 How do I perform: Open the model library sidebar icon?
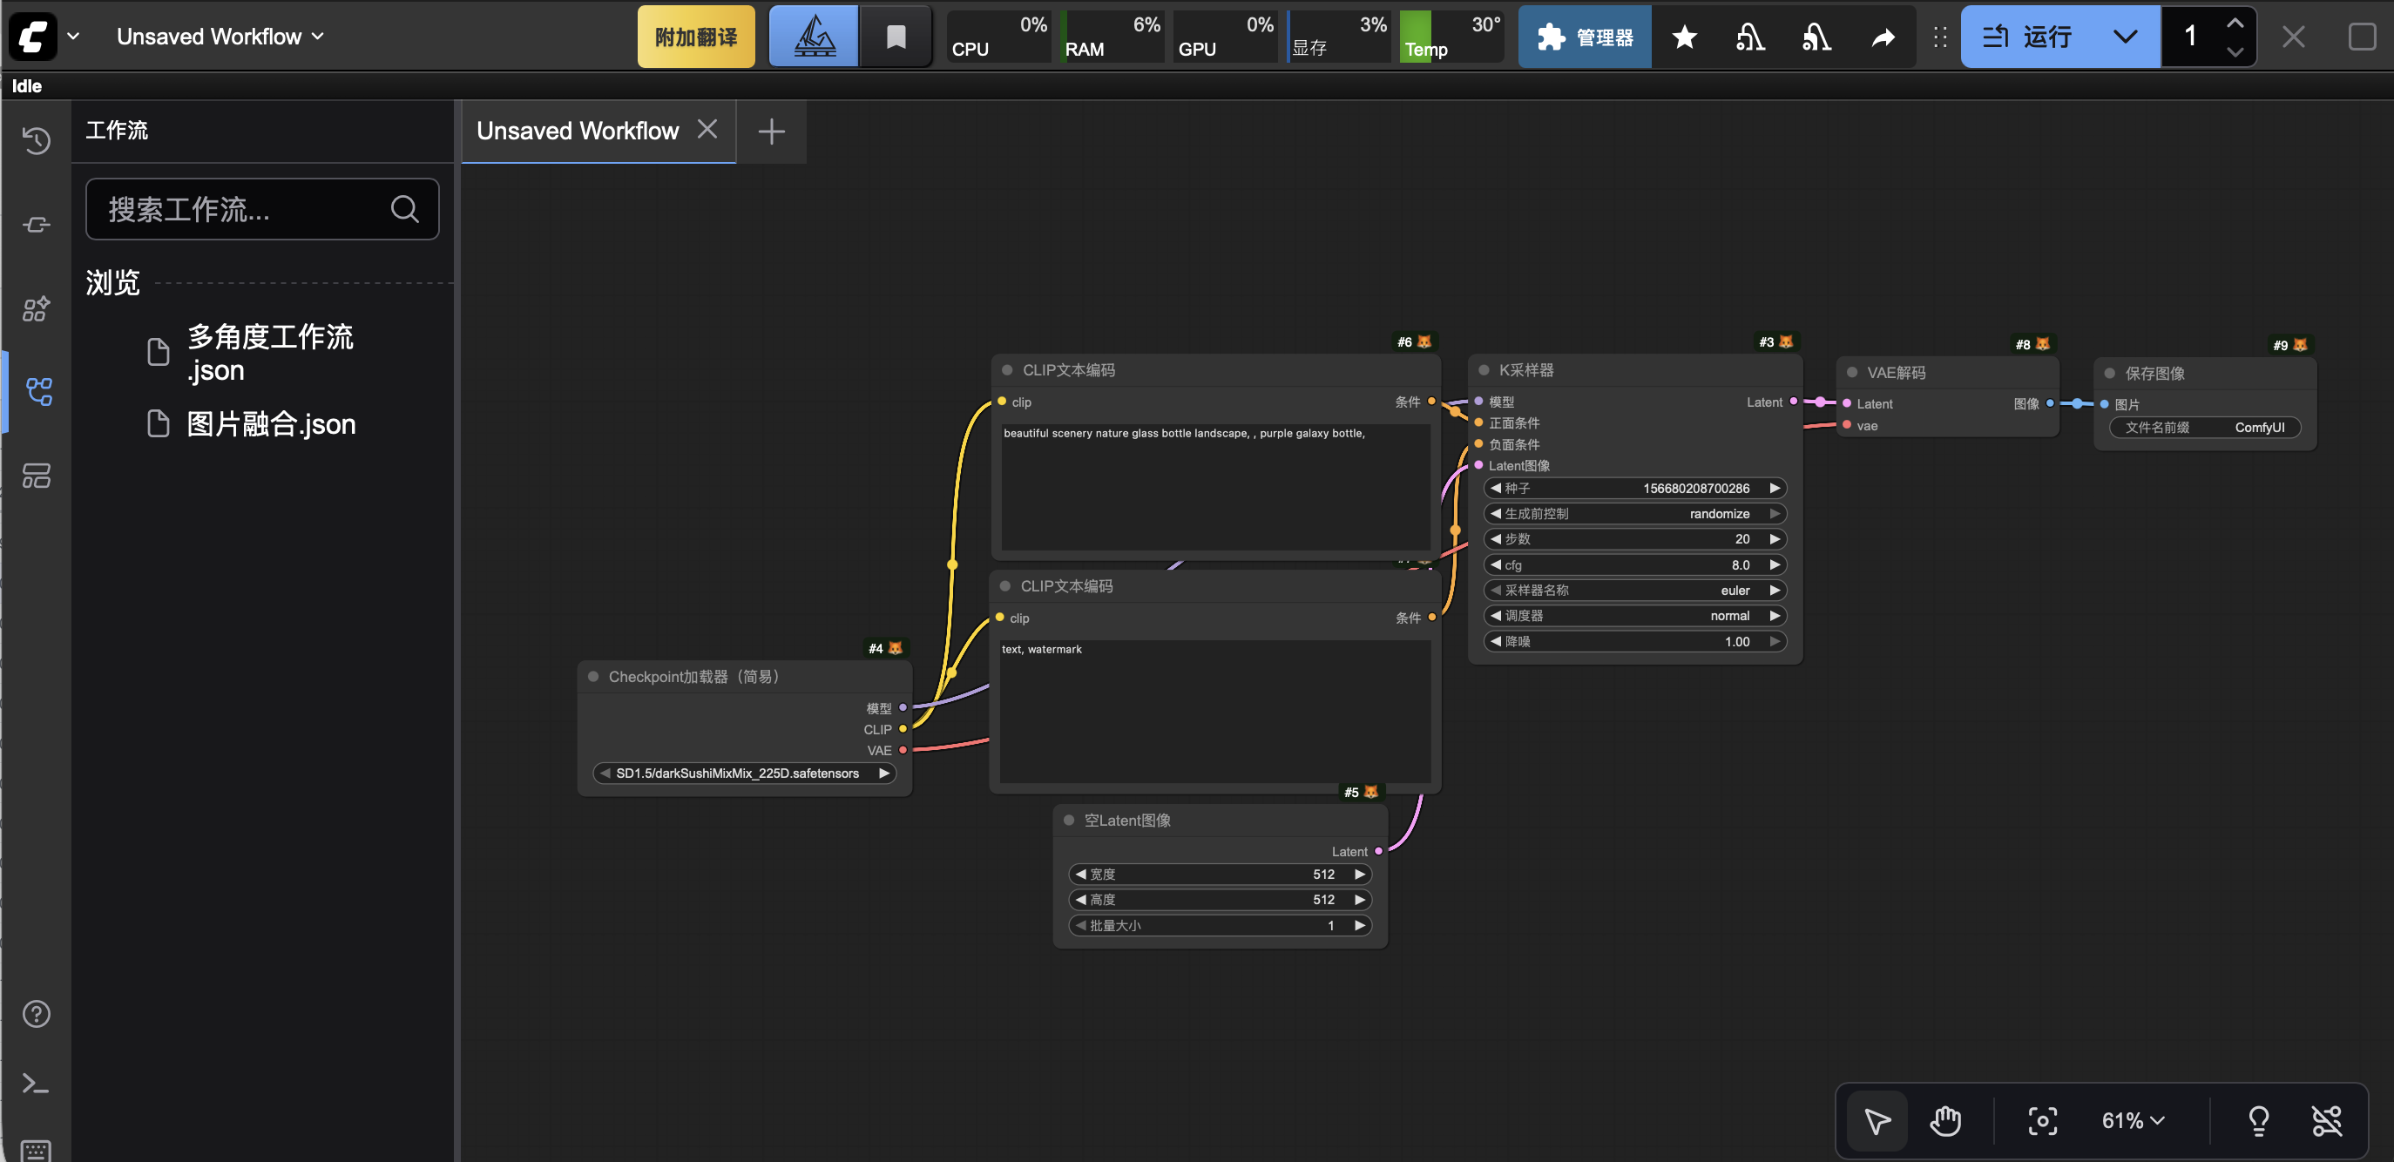pyautogui.click(x=37, y=308)
